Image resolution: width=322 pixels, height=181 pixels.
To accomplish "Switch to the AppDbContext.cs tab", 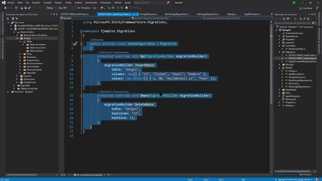I will [253, 14].
